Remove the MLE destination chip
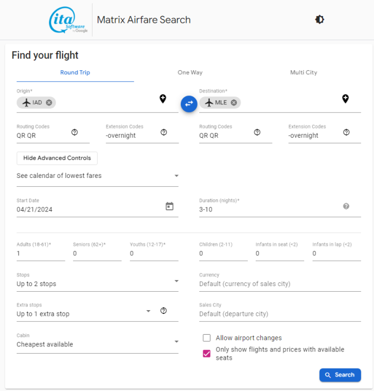 click(234, 103)
